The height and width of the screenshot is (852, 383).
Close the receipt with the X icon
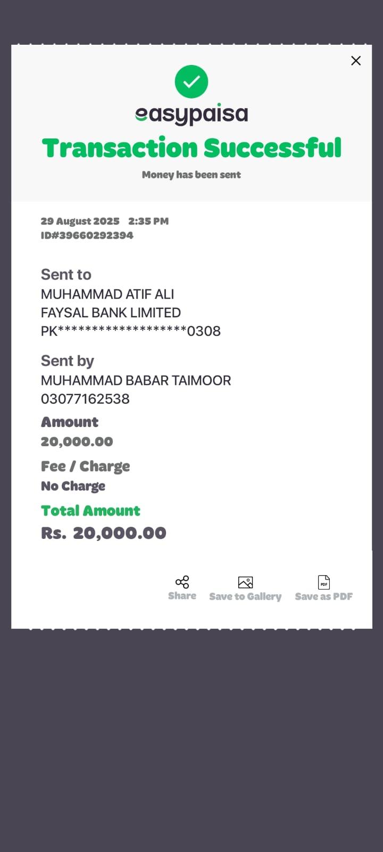click(x=356, y=61)
